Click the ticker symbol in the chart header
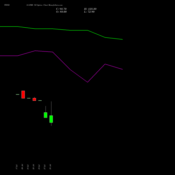175x175 pixels. pyautogui.click(x=7, y=5)
